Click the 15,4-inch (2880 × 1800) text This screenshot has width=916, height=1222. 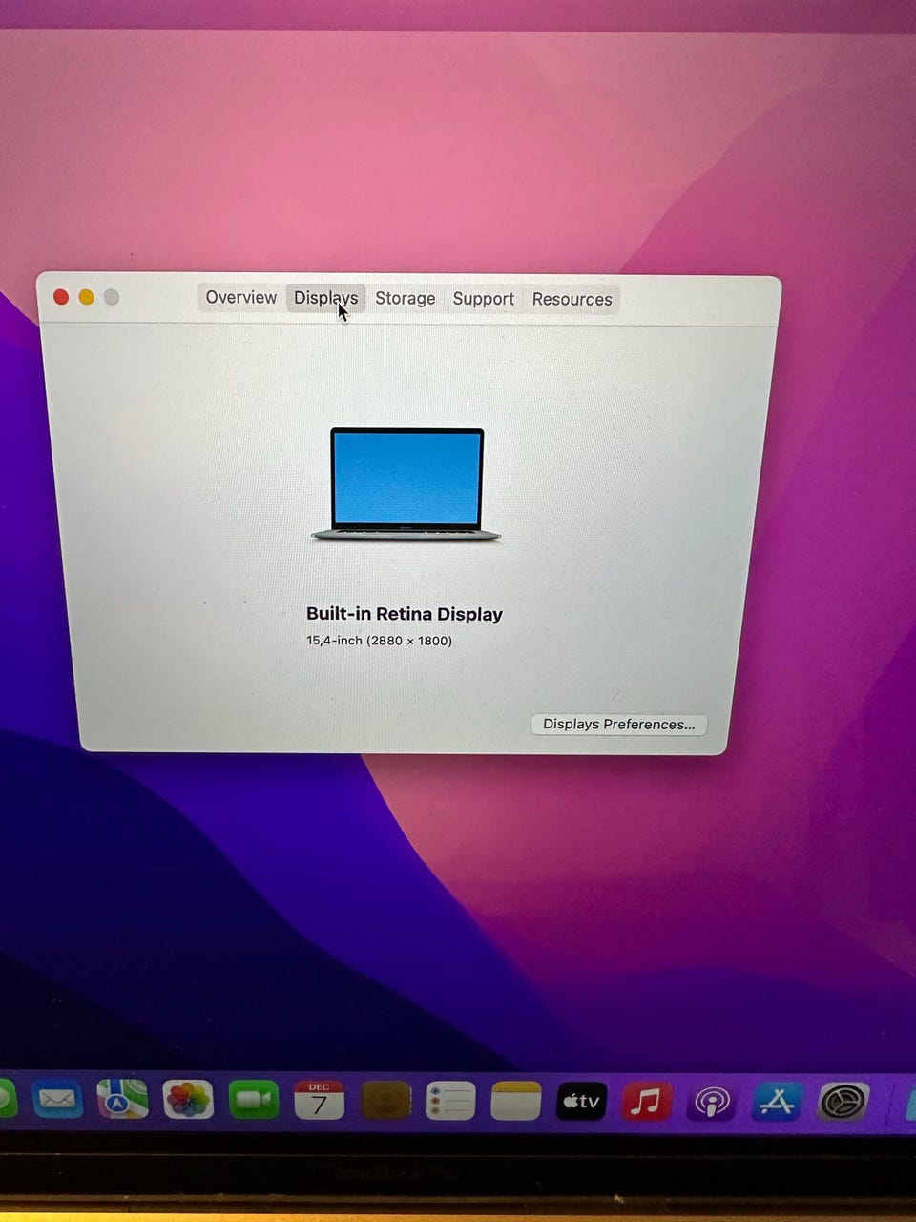tap(379, 641)
